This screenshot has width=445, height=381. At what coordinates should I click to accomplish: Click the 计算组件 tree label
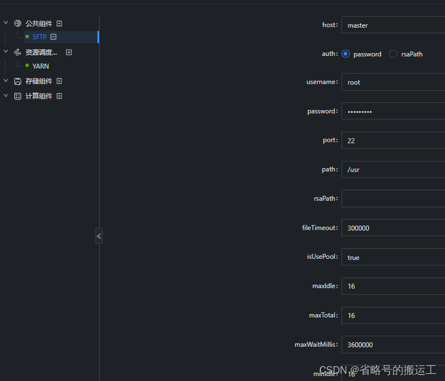[39, 96]
